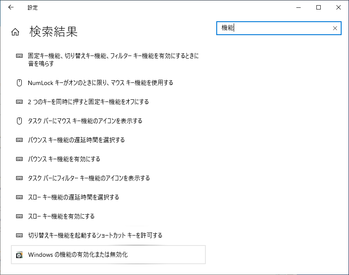Click keyboard icon beside 2 つのキーを同時に押す
This screenshot has height=275, width=349.
19,102
